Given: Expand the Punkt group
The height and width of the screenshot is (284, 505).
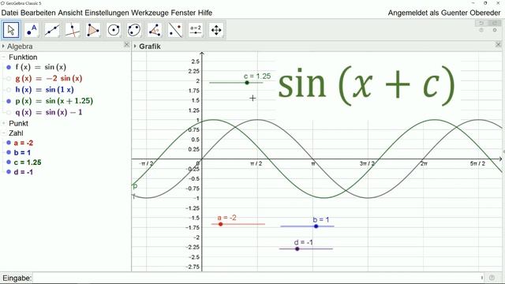Looking at the screenshot, I should click(4, 123).
